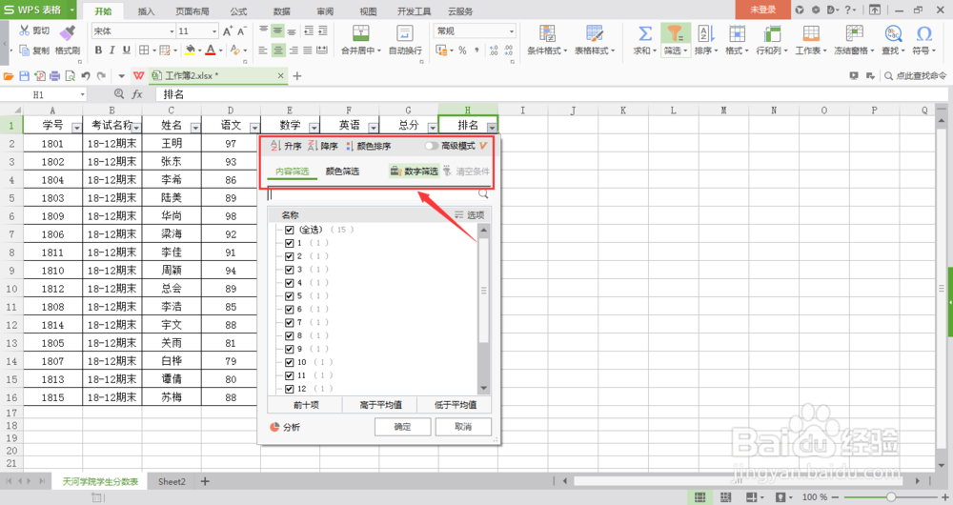Uncheck the checkbox for value 7
Screen dimensions: 953x505
(x=290, y=323)
